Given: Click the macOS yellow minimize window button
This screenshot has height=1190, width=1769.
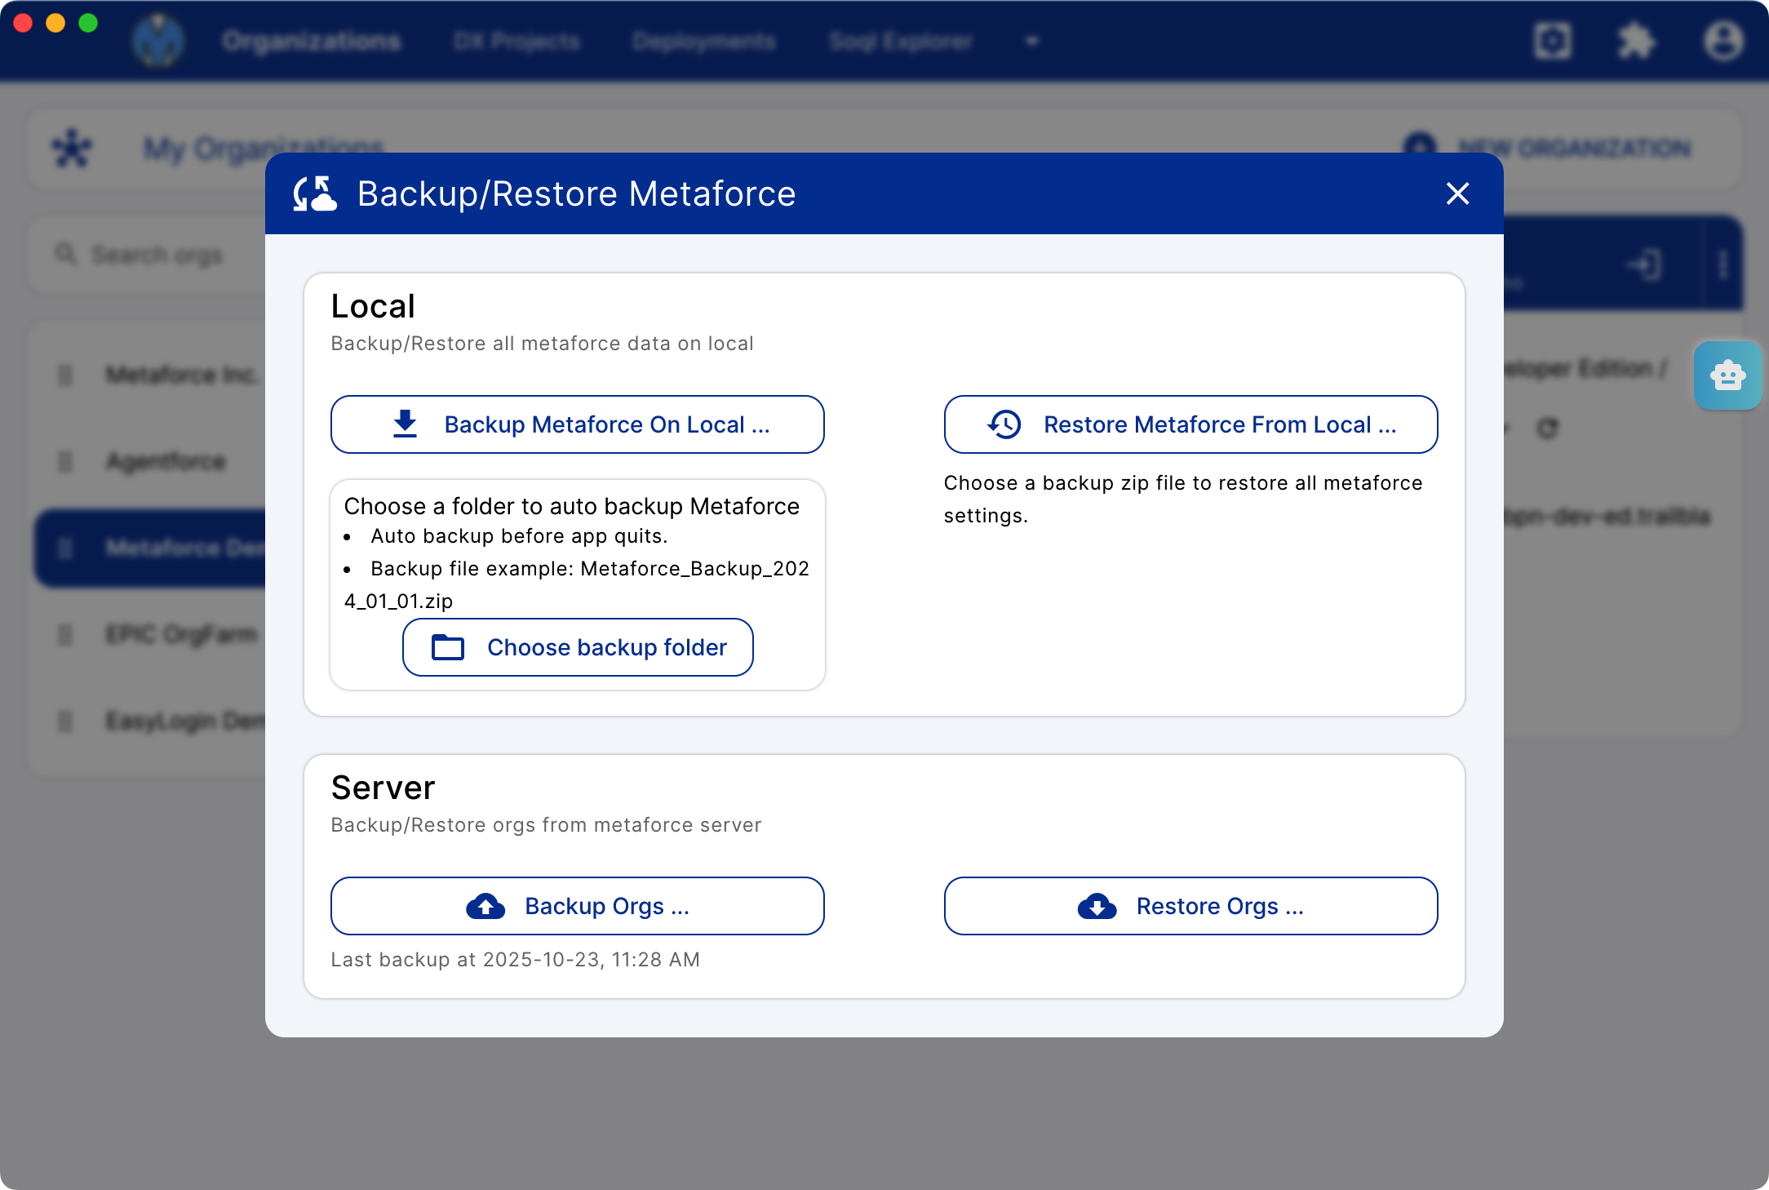Looking at the screenshot, I should [55, 23].
